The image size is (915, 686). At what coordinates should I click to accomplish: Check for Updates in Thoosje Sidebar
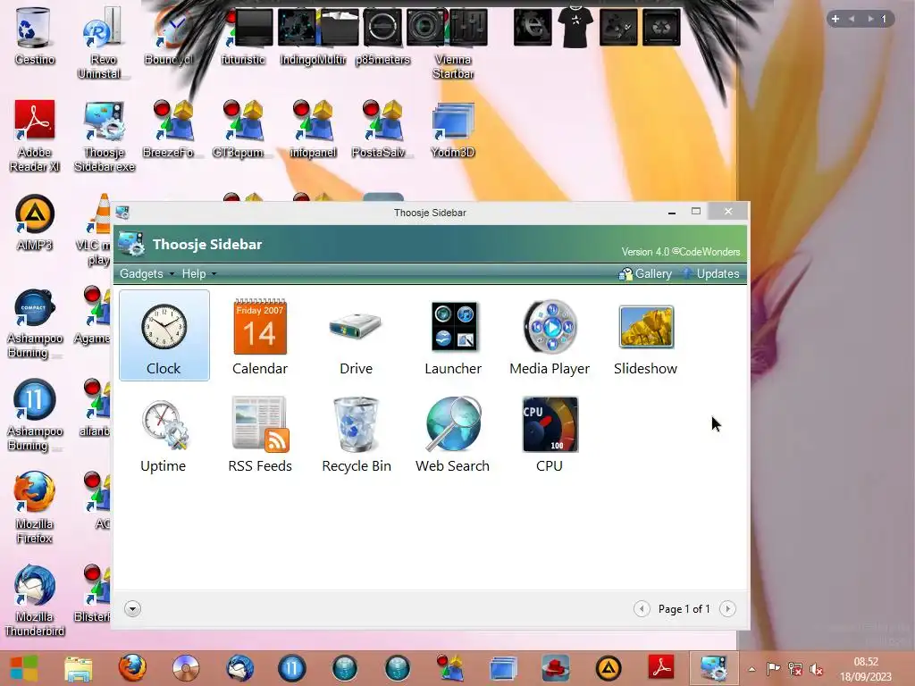point(711,273)
